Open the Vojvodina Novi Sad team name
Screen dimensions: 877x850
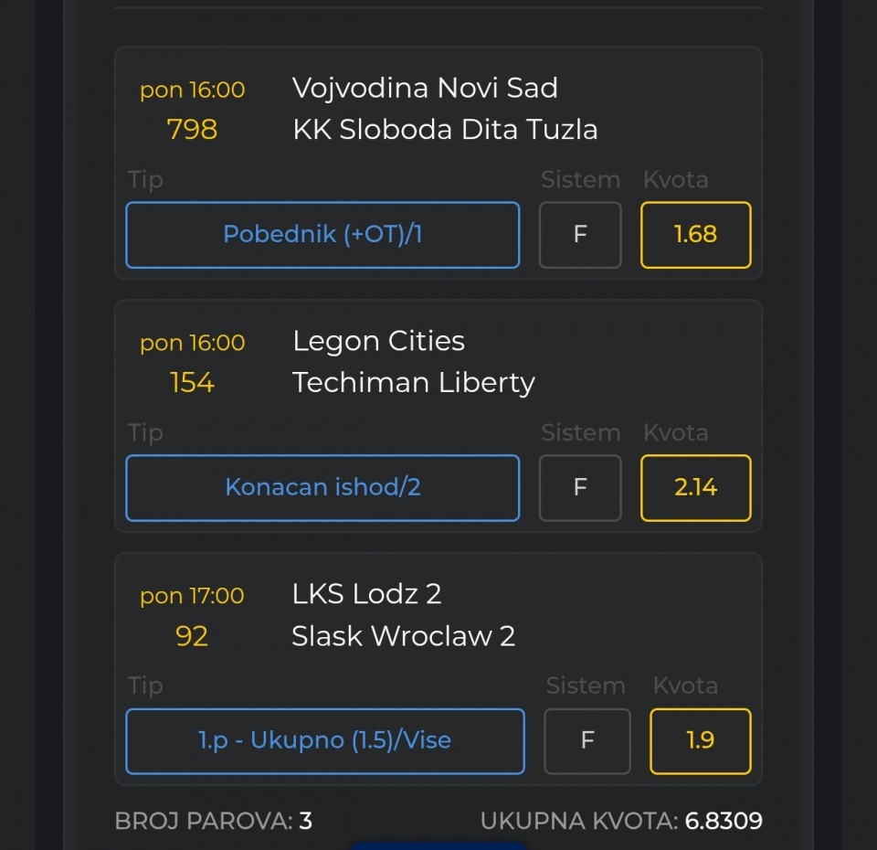tap(425, 89)
